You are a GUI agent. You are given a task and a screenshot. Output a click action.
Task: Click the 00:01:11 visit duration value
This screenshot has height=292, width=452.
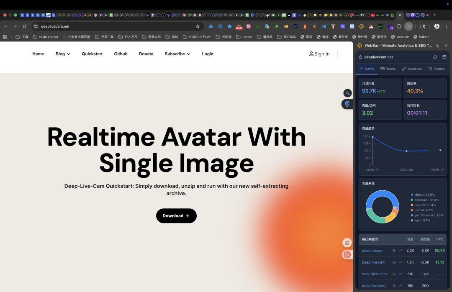417,113
